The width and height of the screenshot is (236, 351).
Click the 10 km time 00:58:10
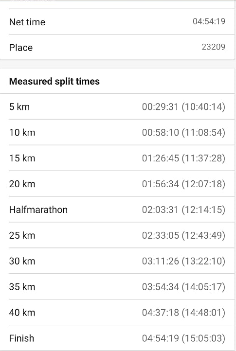coord(161,132)
